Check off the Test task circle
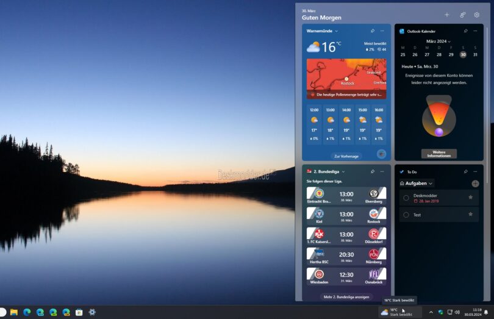The height and width of the screenshot is (319, 494). 406,215
